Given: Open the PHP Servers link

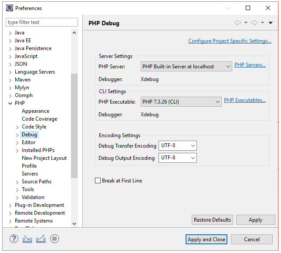Looking at the screenshot, I should tap(250, 65).
